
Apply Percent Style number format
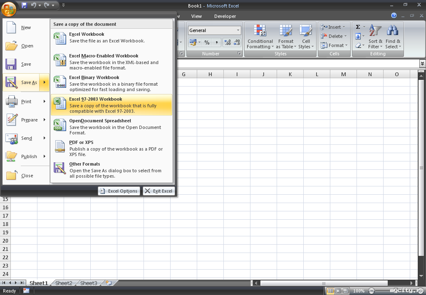click(x=207, y=42)
